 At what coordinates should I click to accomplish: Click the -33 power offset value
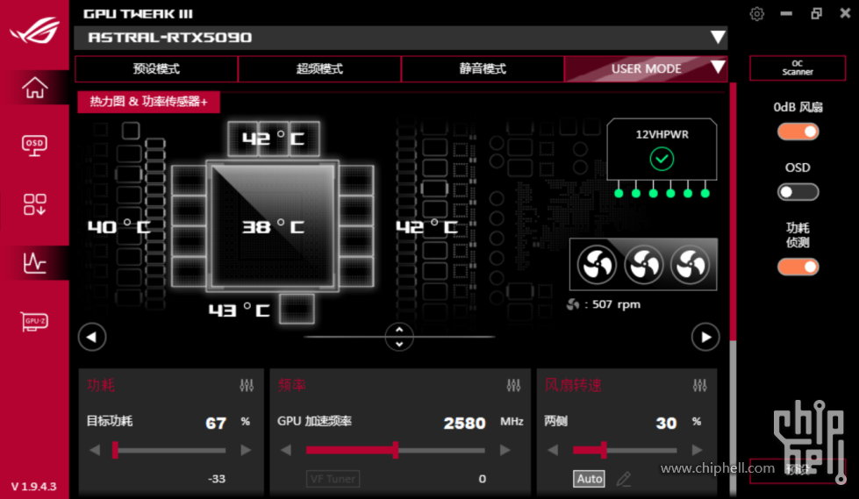coord(217,479)
